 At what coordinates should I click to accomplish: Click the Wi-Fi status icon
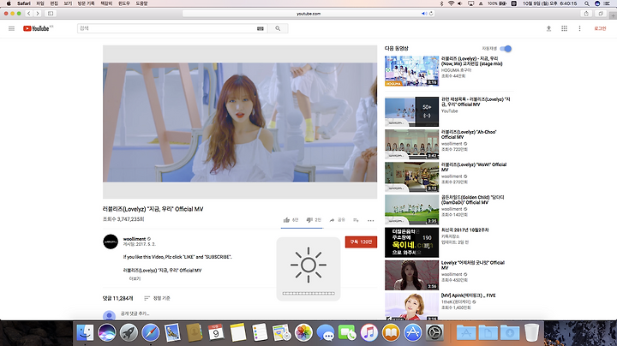[x=451, y=3]
